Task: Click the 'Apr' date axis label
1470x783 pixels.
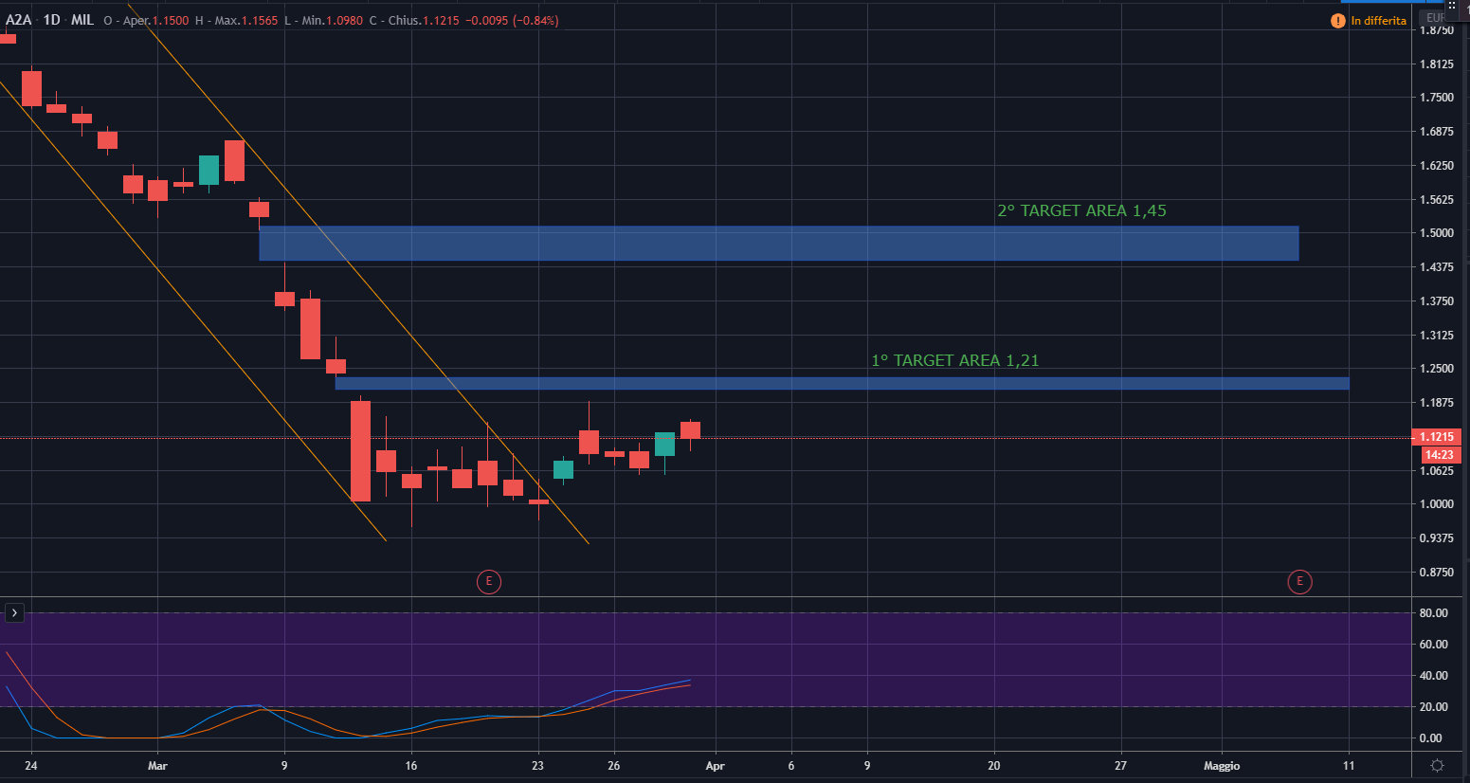Action: [715, 765]
